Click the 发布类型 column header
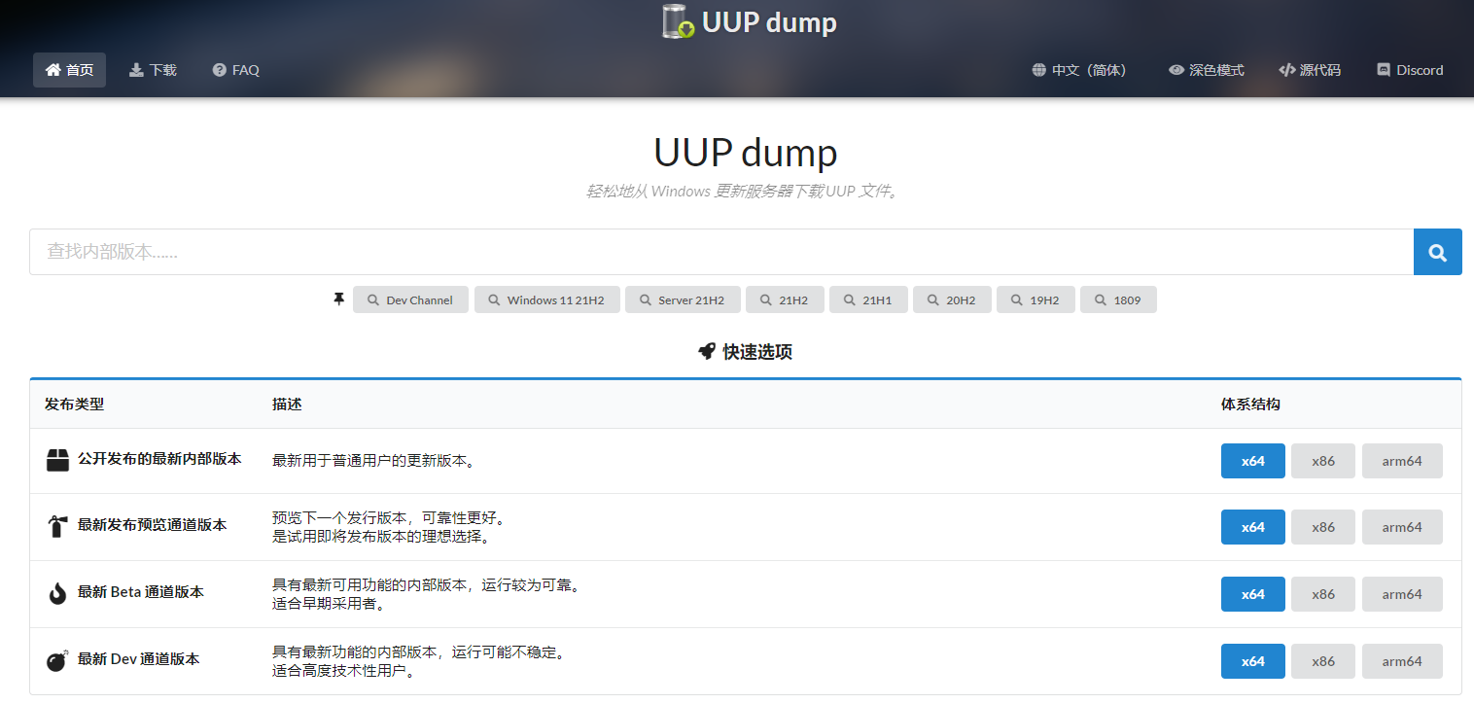The width and height of the screenshot is (1474, 704). (x=74, y=404)
